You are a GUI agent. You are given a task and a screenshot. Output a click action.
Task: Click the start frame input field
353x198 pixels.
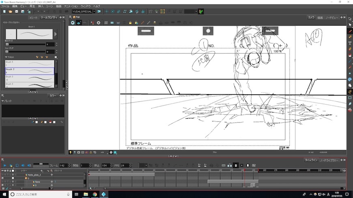click(x=85, y=166)
